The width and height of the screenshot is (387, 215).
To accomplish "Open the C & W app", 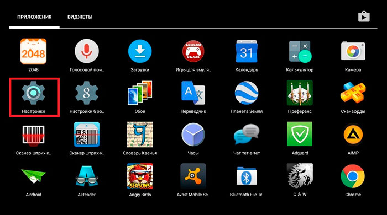I will click(x=300, y=176).
